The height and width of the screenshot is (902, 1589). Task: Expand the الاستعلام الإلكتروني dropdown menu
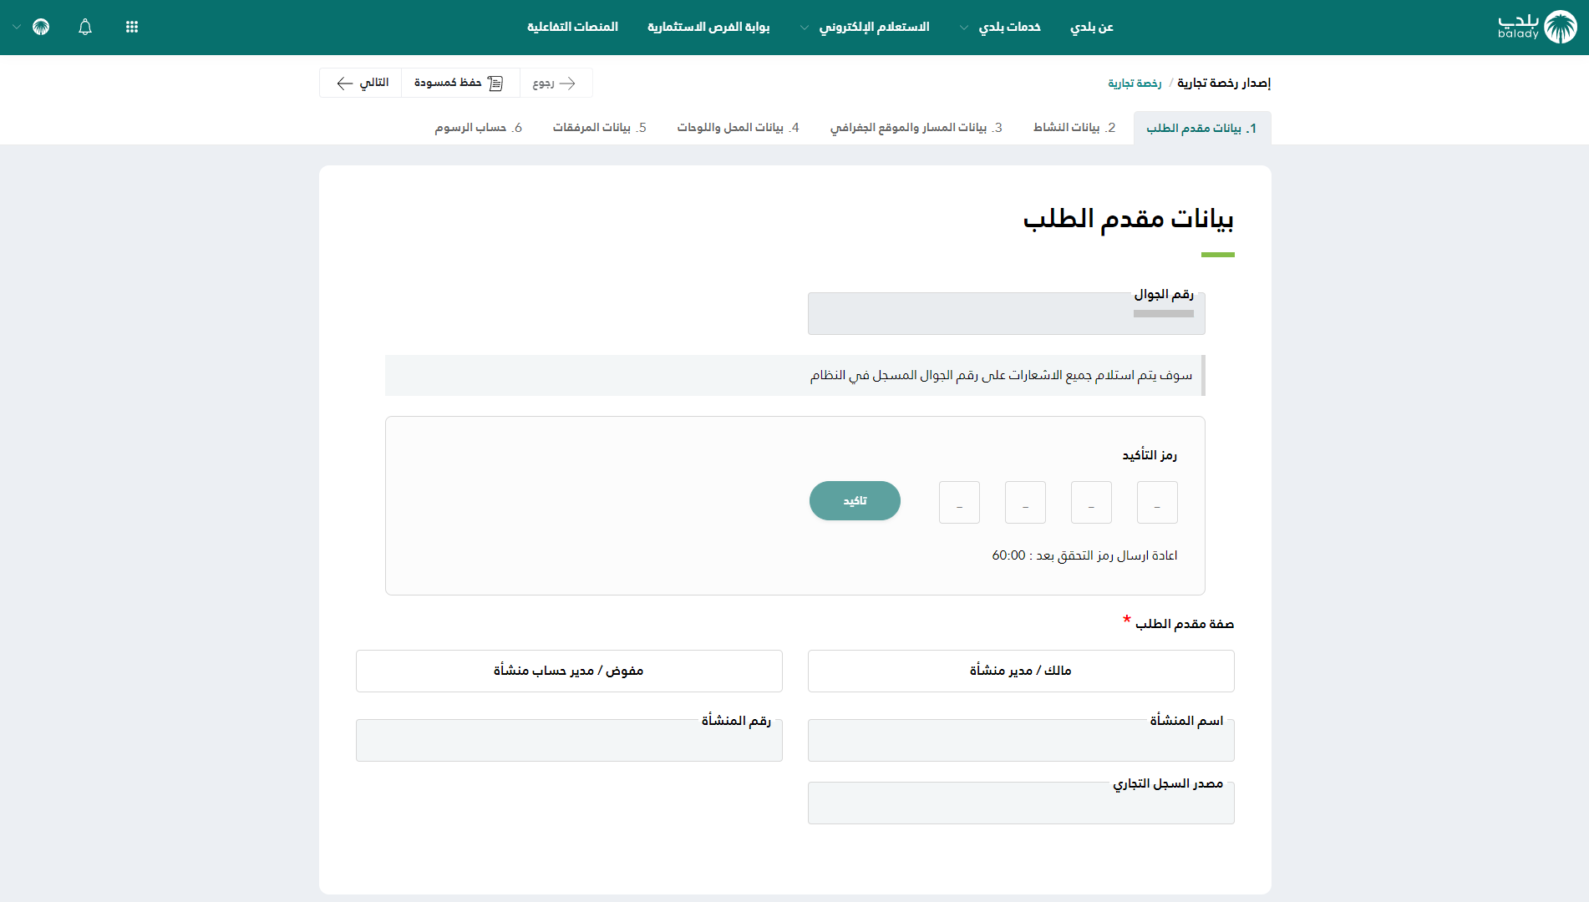866,27
